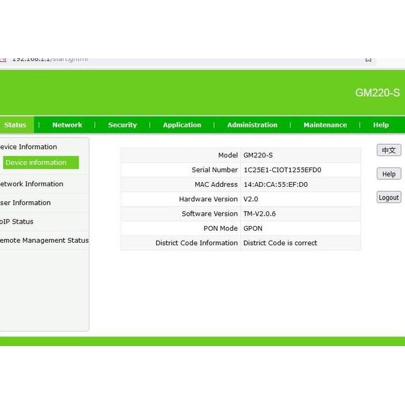The width and height of the screenshot is (405, 405).
Task: Go to the Application tab
Action: click(x=182, y=125)
